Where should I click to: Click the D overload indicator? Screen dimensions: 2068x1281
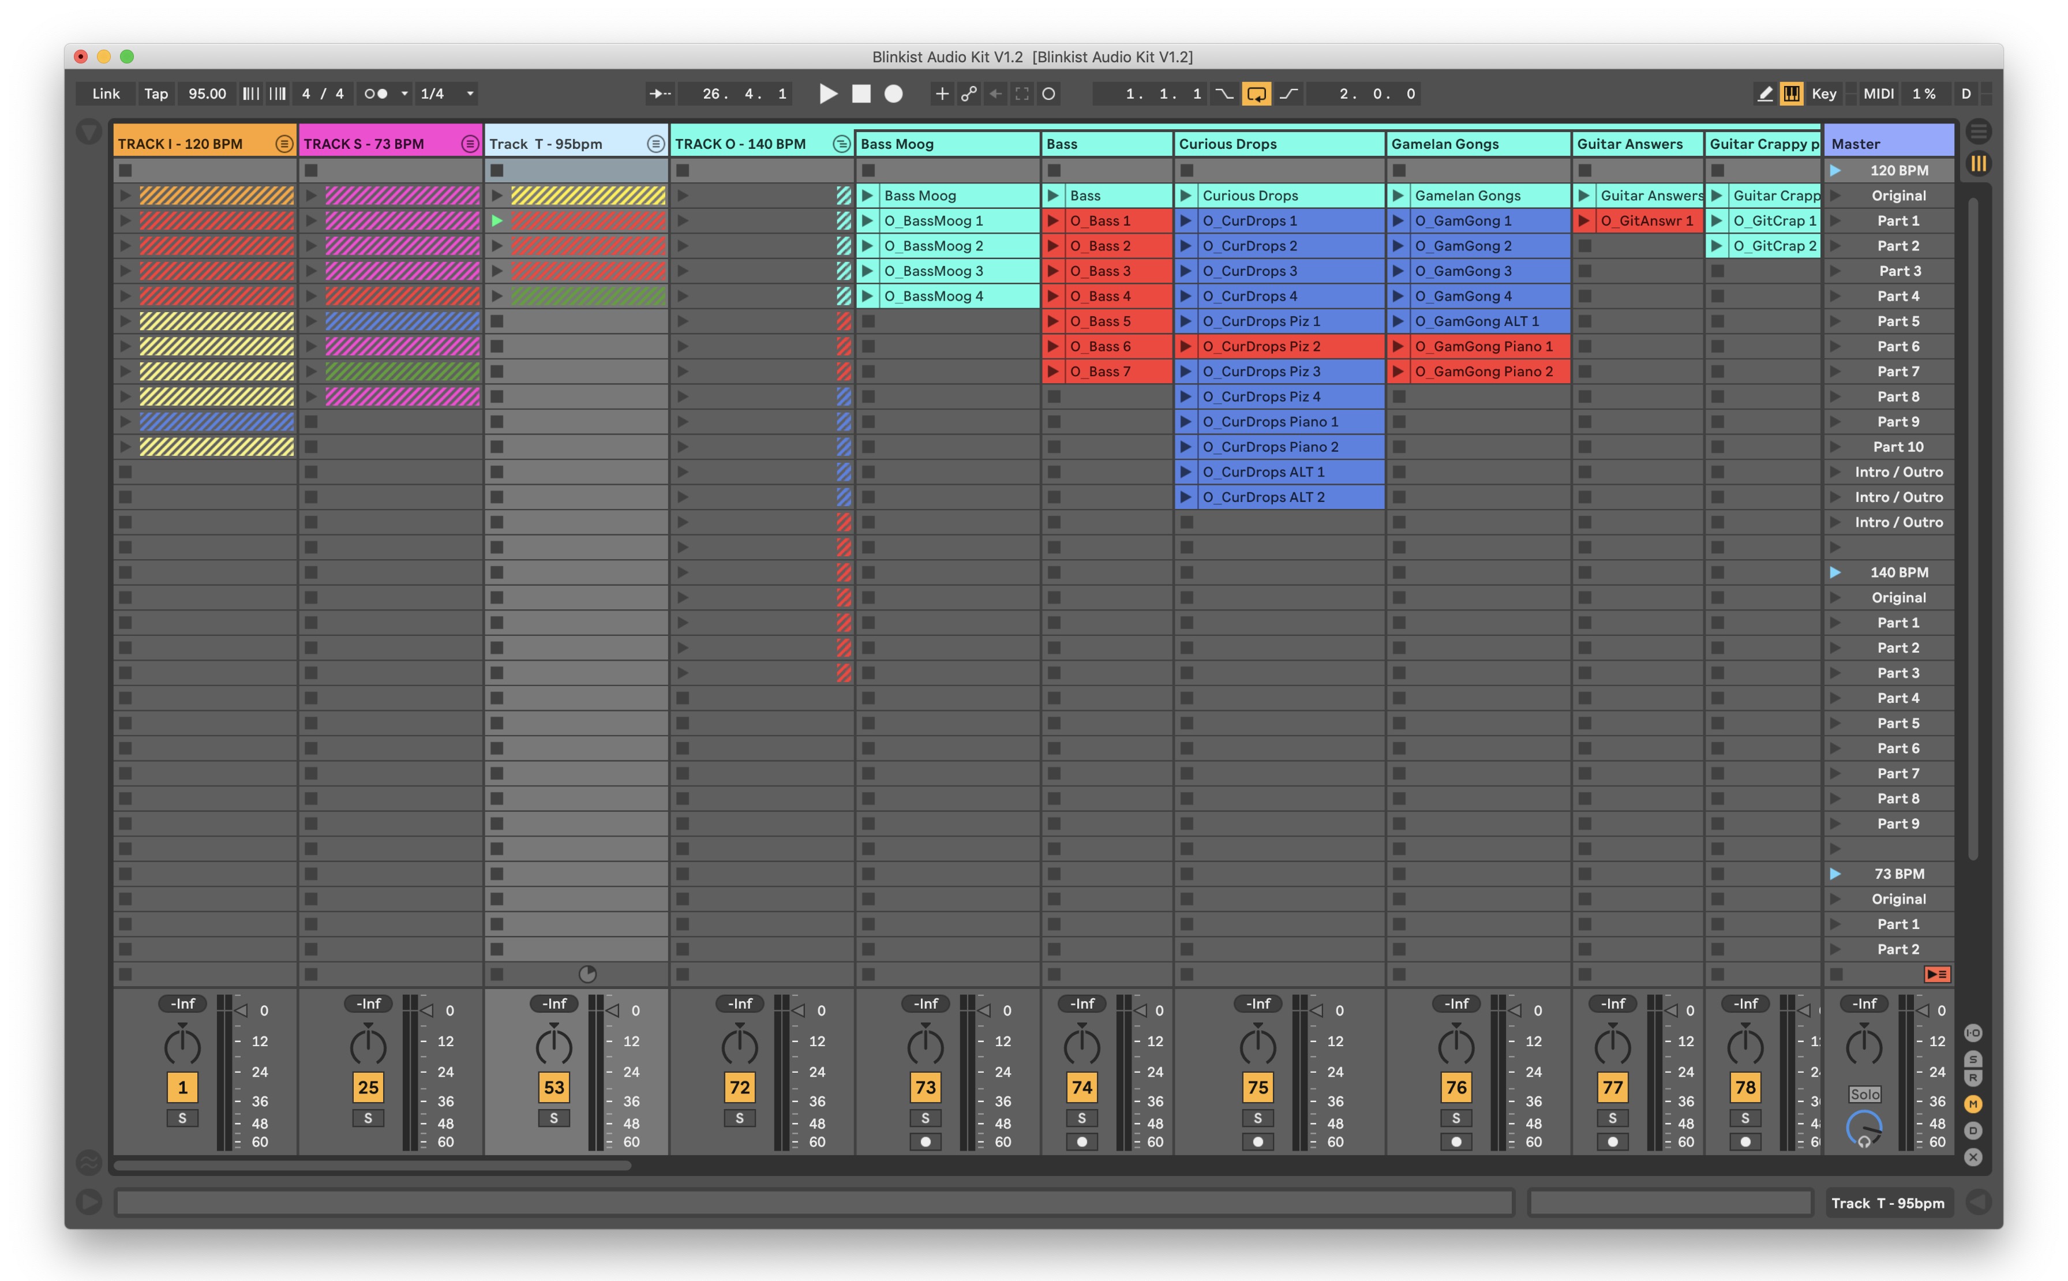coord(1965,94)
